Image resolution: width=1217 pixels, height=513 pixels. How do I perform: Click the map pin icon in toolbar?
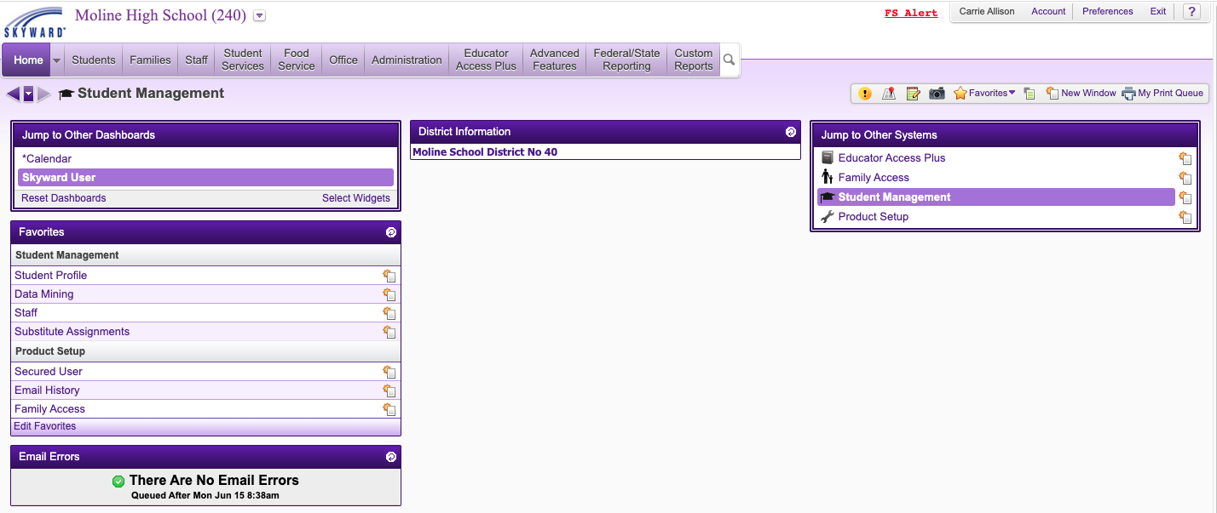pos(889,94)
